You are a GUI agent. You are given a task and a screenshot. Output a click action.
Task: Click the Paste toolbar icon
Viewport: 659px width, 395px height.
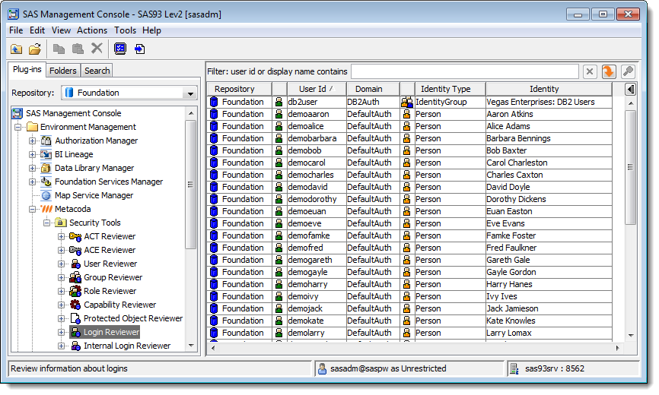[x=78, y=49]
